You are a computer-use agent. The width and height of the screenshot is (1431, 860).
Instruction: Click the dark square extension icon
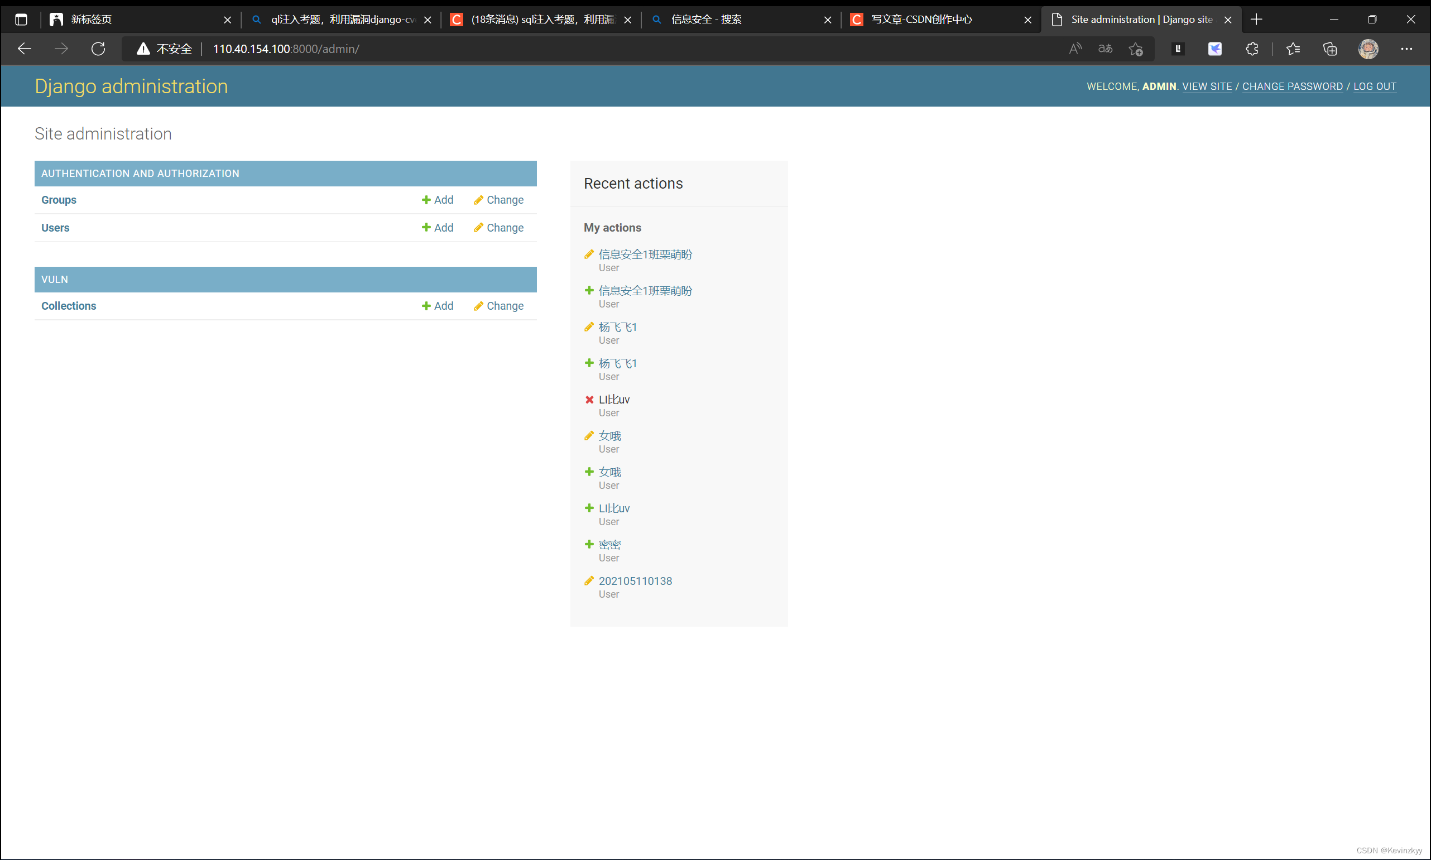1178,49
